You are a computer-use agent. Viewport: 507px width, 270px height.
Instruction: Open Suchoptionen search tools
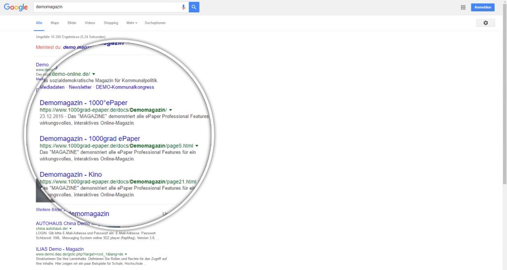coord(155,23)
